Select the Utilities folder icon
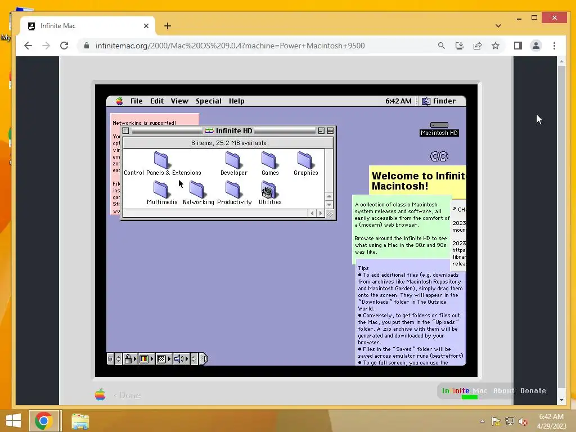The image size is (576, 432). pyautogui.click(x=269, y=189)
